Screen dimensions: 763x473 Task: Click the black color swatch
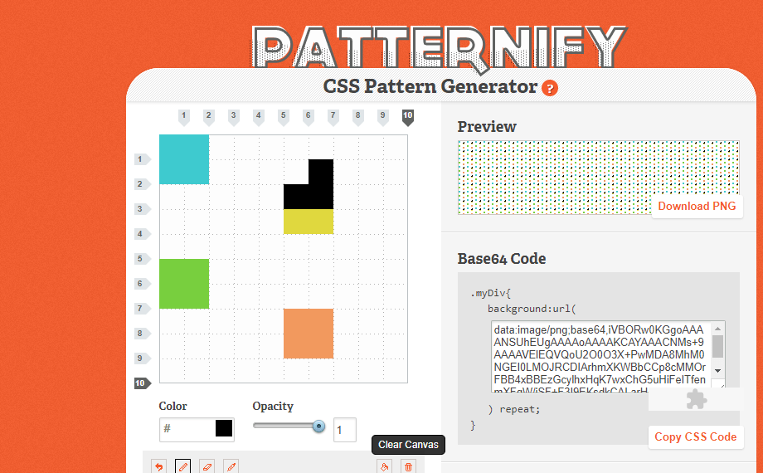[224, 429]
